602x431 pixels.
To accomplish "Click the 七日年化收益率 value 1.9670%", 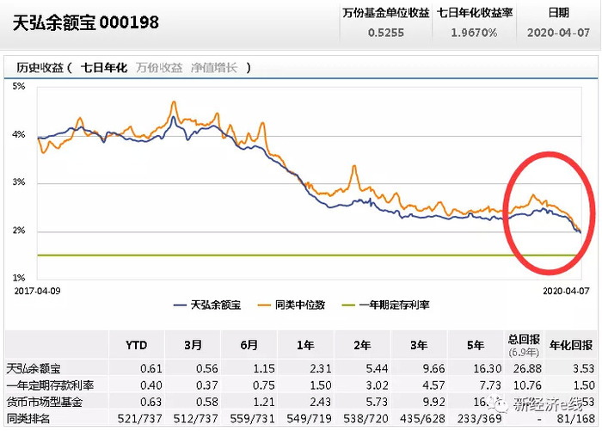I will tap(474, 33).
